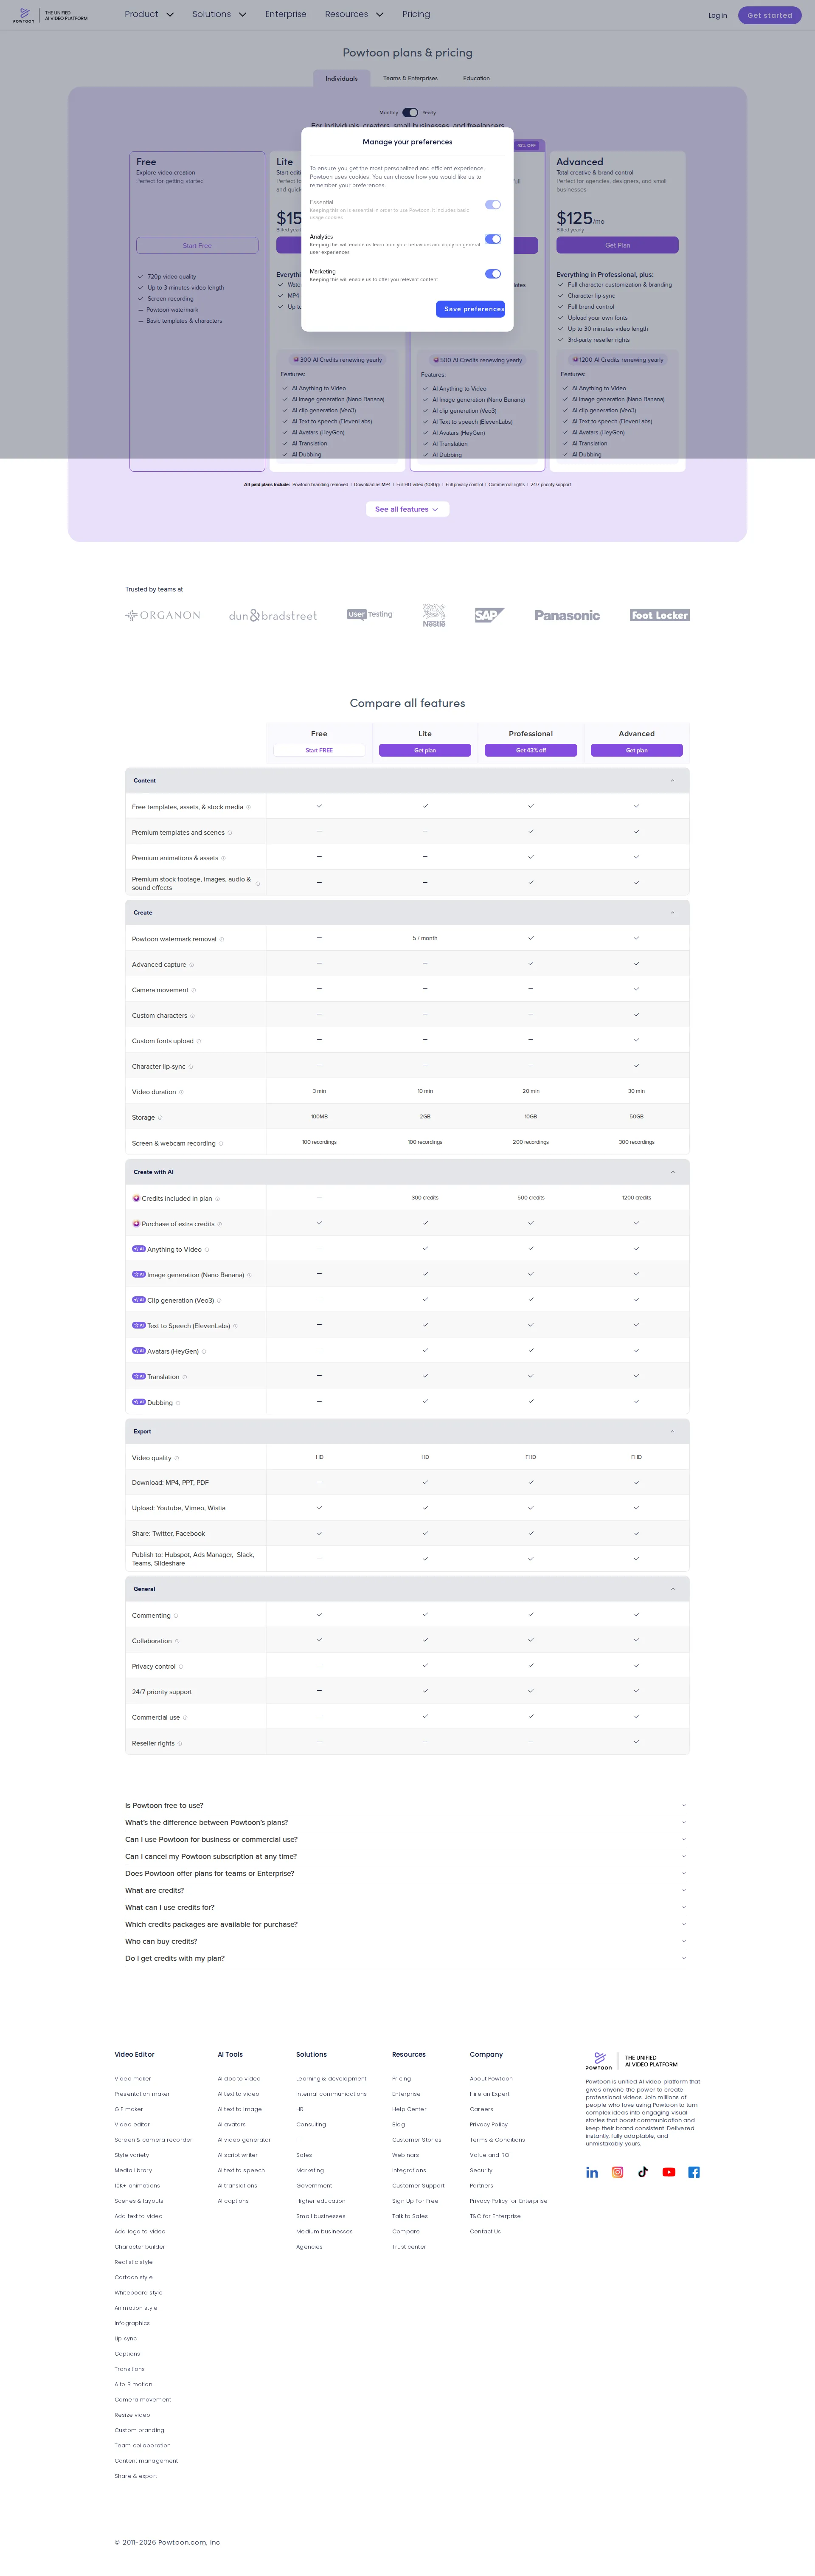Select the Education tab
Image resolution: width=815 pixels, height=2576 pixels.
[x=476, y=78]
